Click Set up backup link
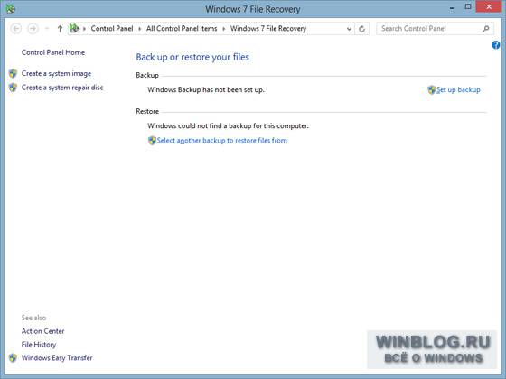 pos(458,90)
